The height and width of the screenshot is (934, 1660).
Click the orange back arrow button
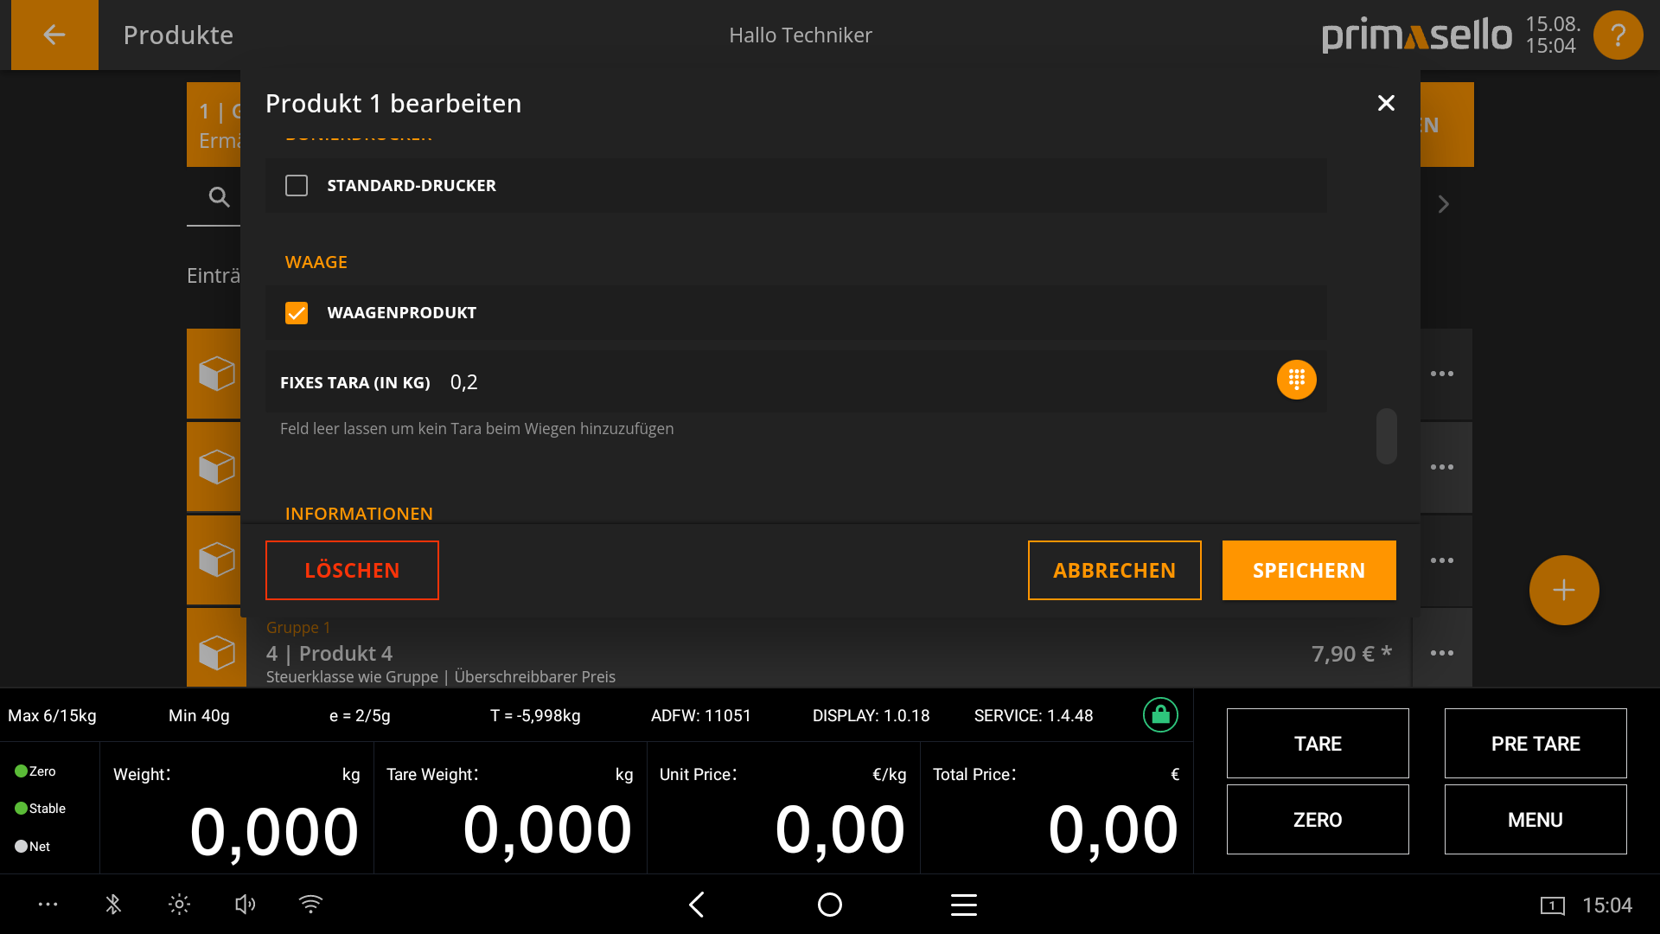(x=54, y=35)
